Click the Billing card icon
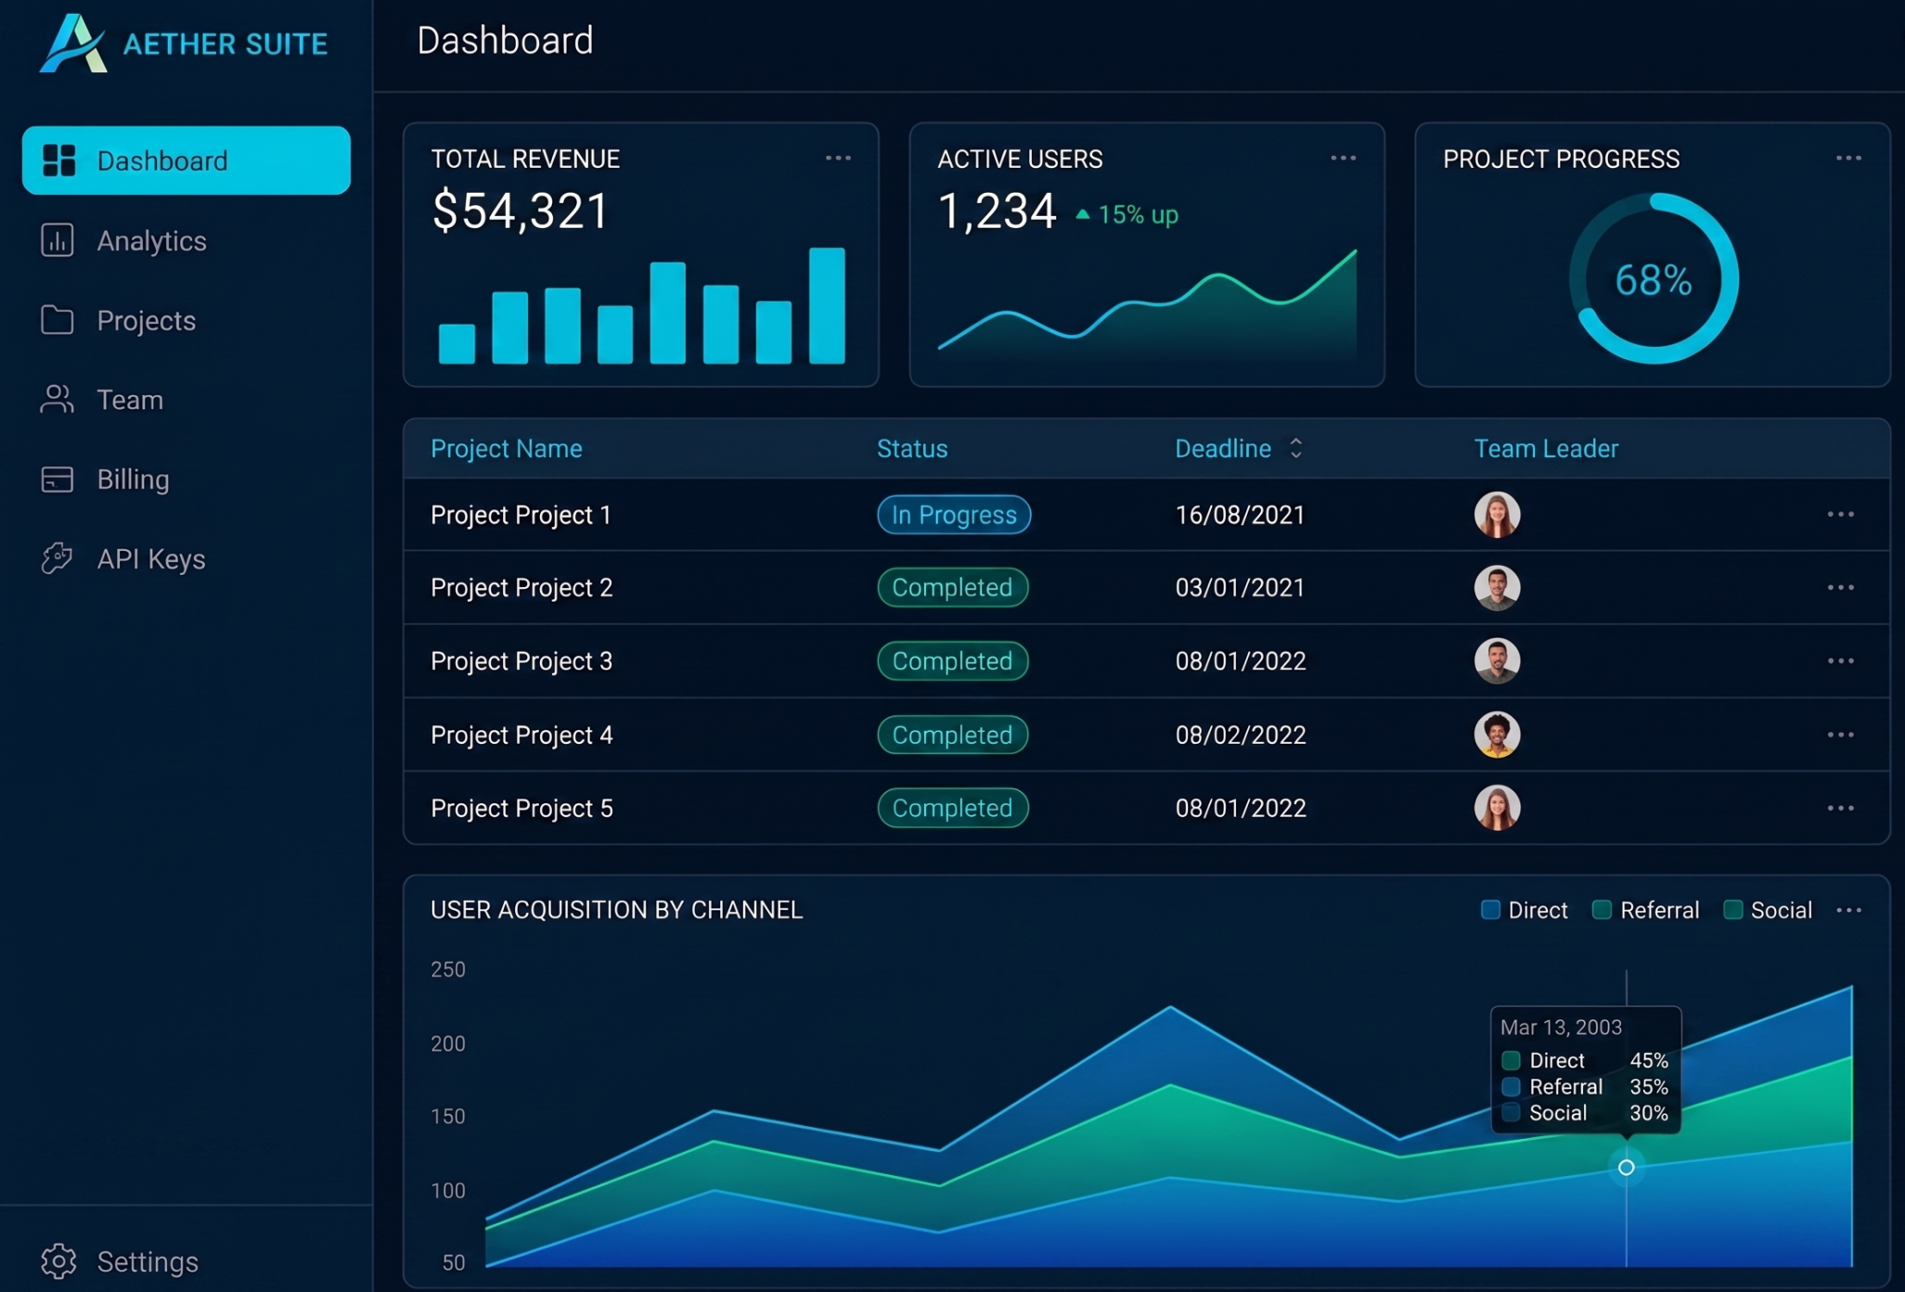The height and width of the screenshot is (1292, 1905). [58, 480]
